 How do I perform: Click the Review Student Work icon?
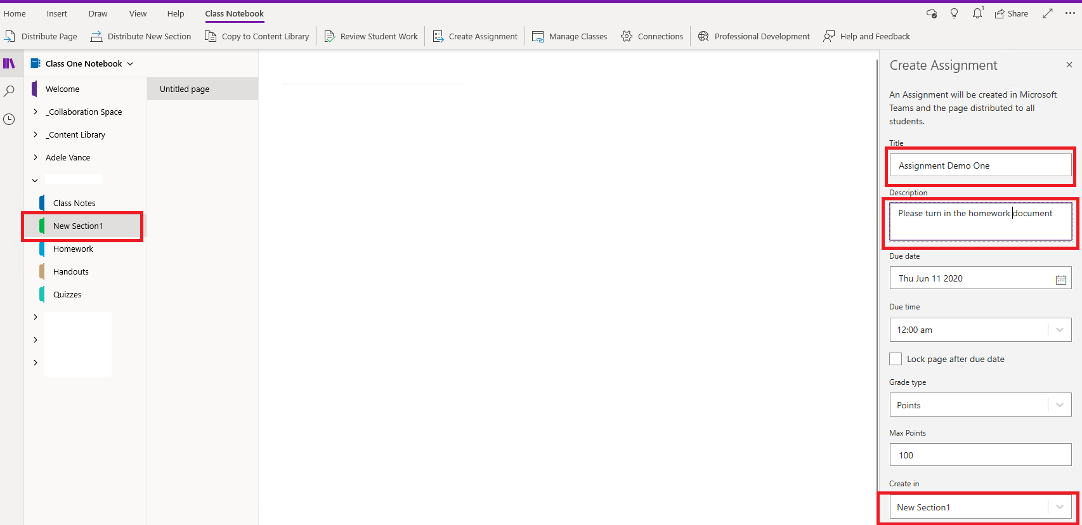click(x=330, y=36)
